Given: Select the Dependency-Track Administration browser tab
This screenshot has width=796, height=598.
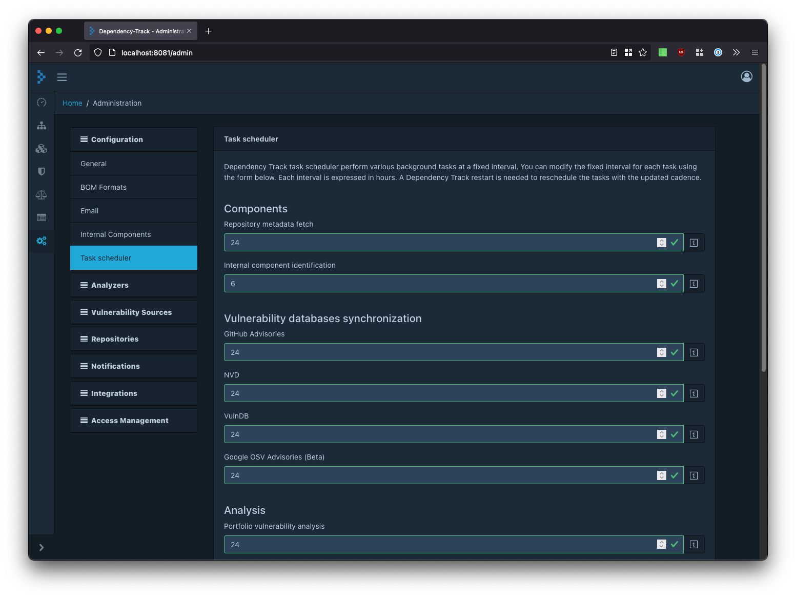Looking at the screenshot, I should 140,31.
